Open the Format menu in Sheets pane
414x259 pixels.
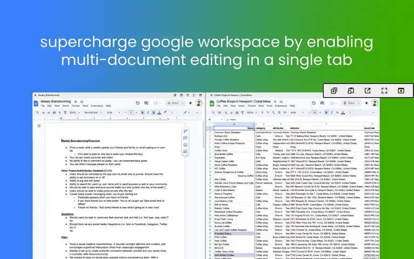click(252, 106)
